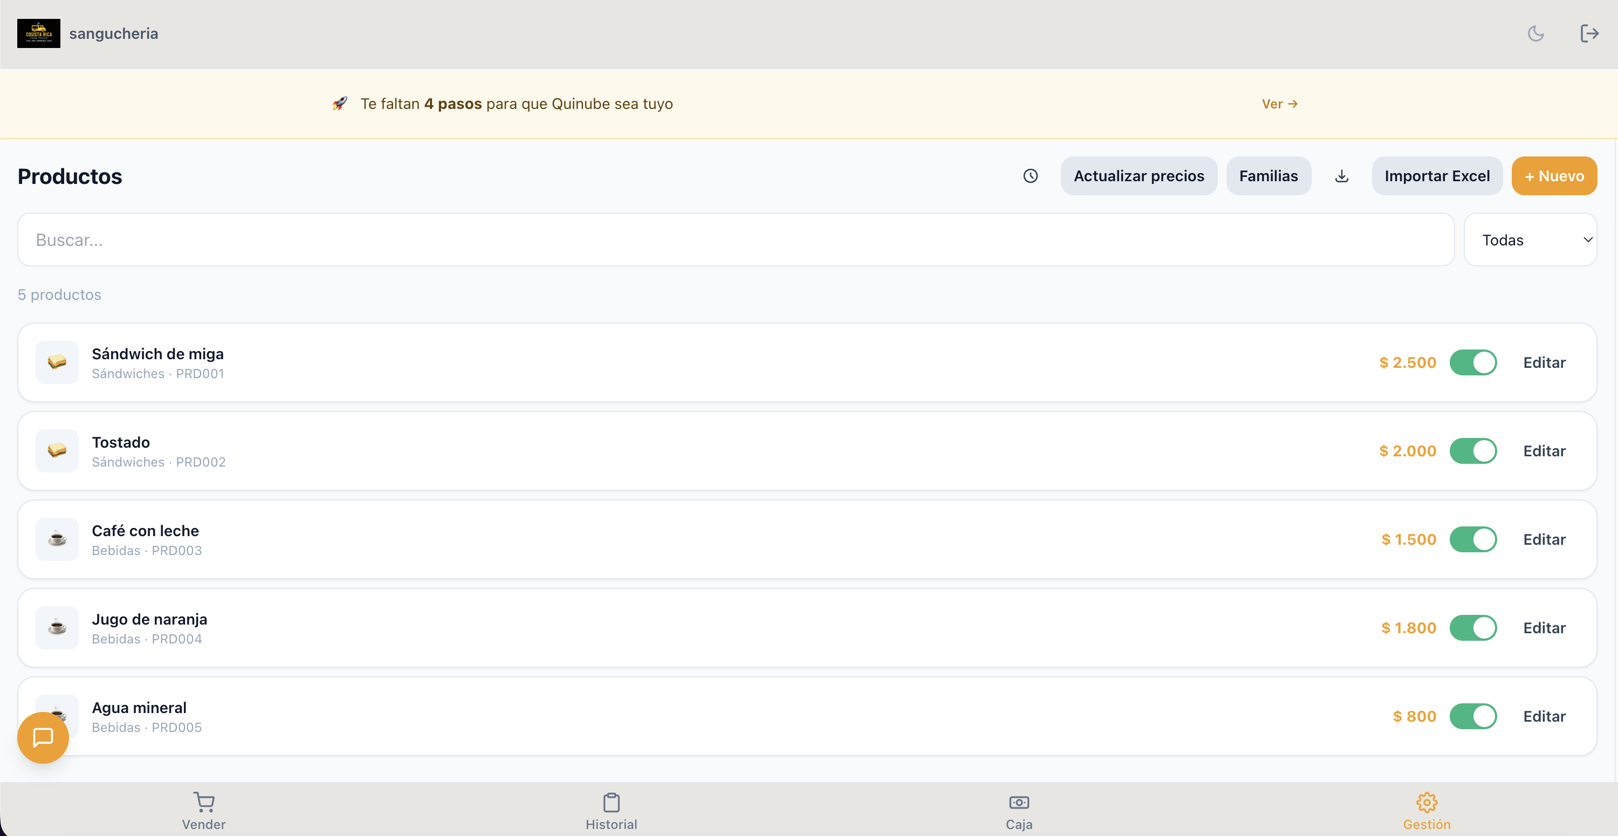Click the $ 2.500 price
Screen dimensions: 1618x836
point(1408,362)
